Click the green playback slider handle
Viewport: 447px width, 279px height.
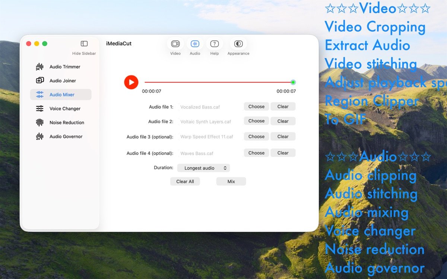point(293,82)
